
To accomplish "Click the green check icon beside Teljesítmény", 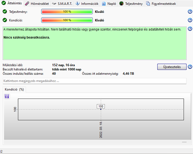I will [5, 12].
